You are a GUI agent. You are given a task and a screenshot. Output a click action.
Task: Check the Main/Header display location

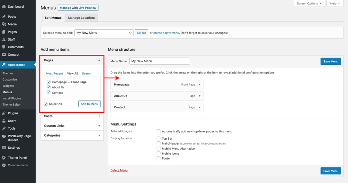pyautogui.click(x=158, y=143)
